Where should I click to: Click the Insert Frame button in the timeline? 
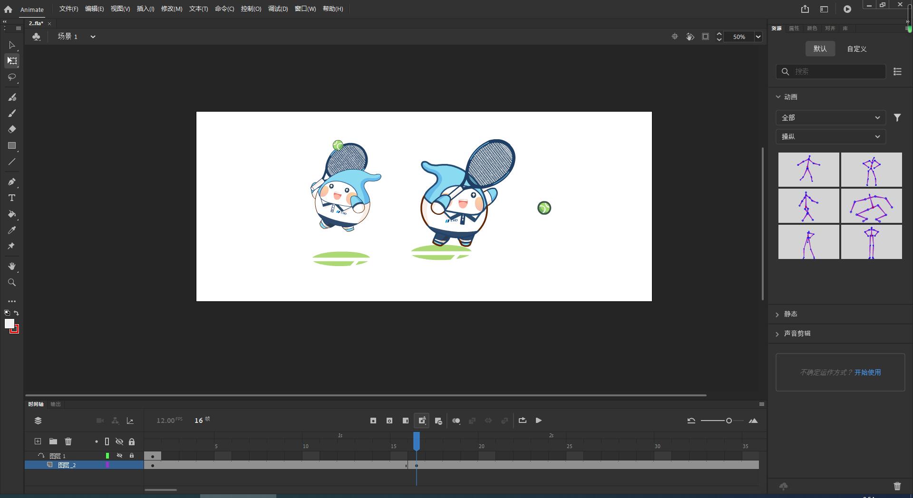pos(406,421)
